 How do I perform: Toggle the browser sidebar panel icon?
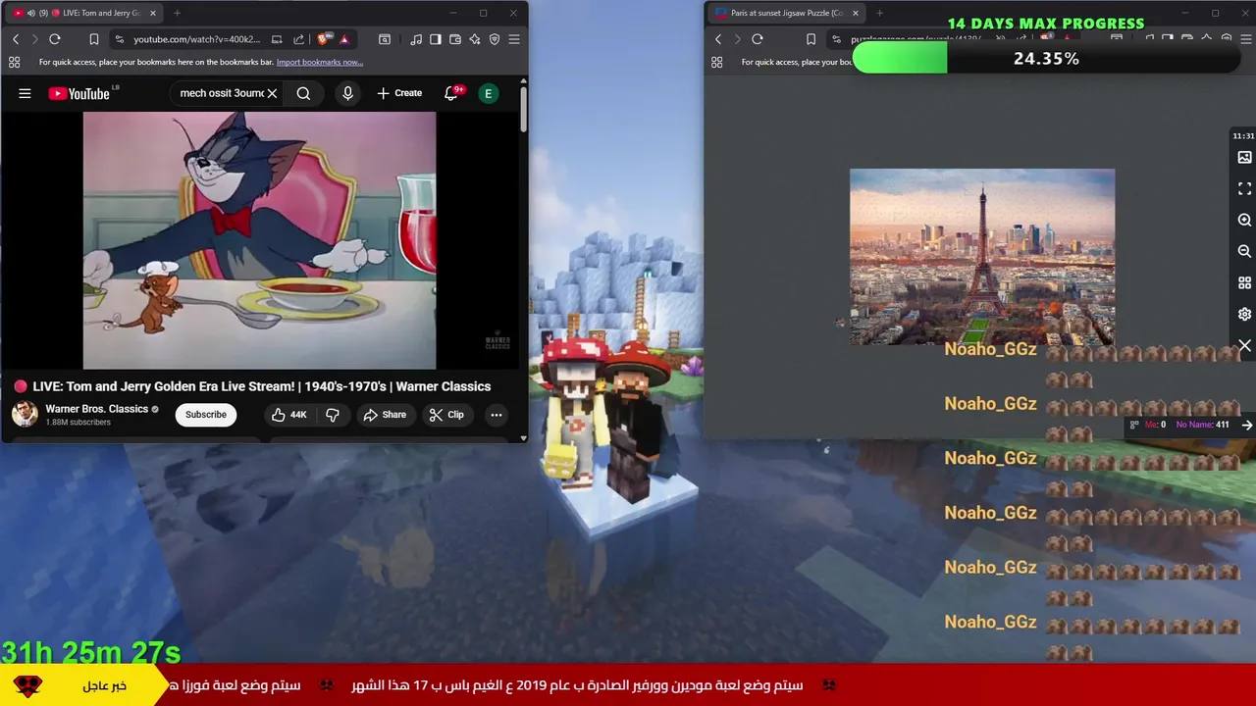(x=437, y=39)
